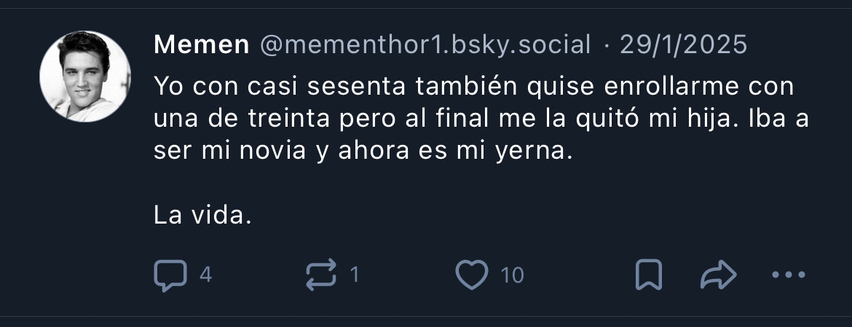
Task: Bookmark this post by Memen
Action: pos(648,275)
